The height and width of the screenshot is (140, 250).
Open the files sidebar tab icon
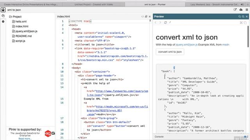(3, 16)
